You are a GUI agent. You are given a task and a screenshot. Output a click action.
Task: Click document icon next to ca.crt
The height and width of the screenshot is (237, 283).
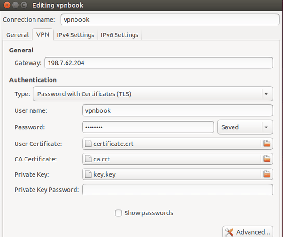pos(88,159)
